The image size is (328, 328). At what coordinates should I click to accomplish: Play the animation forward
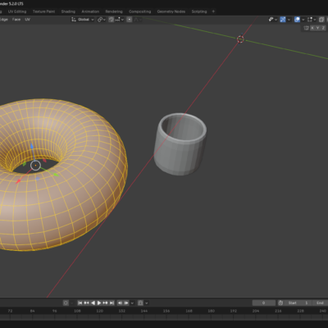click(99, 303)
